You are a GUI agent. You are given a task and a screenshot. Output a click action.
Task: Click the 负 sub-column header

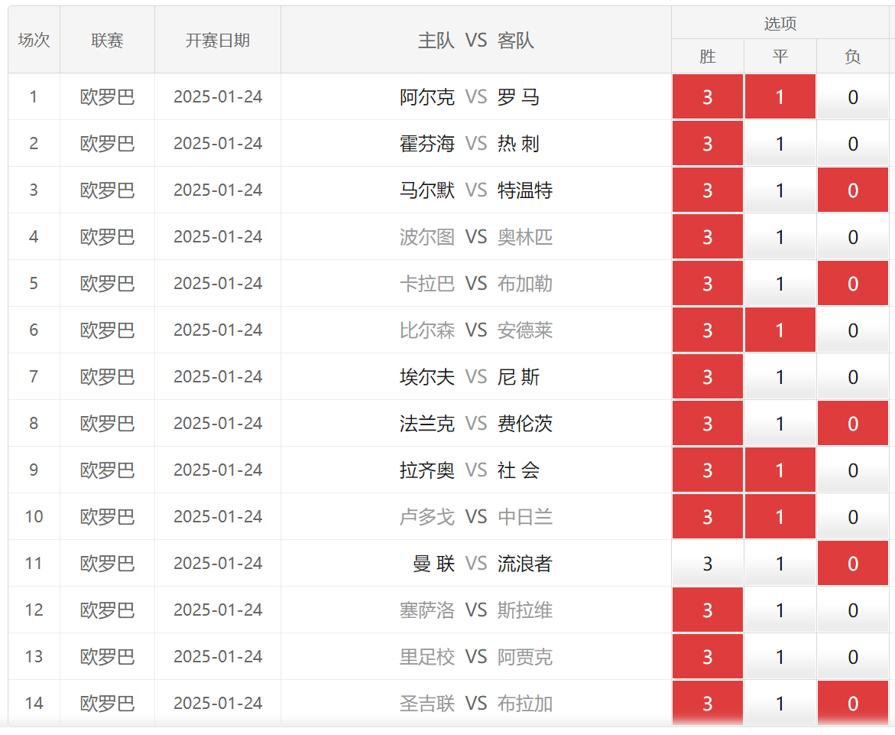[853, 57]
